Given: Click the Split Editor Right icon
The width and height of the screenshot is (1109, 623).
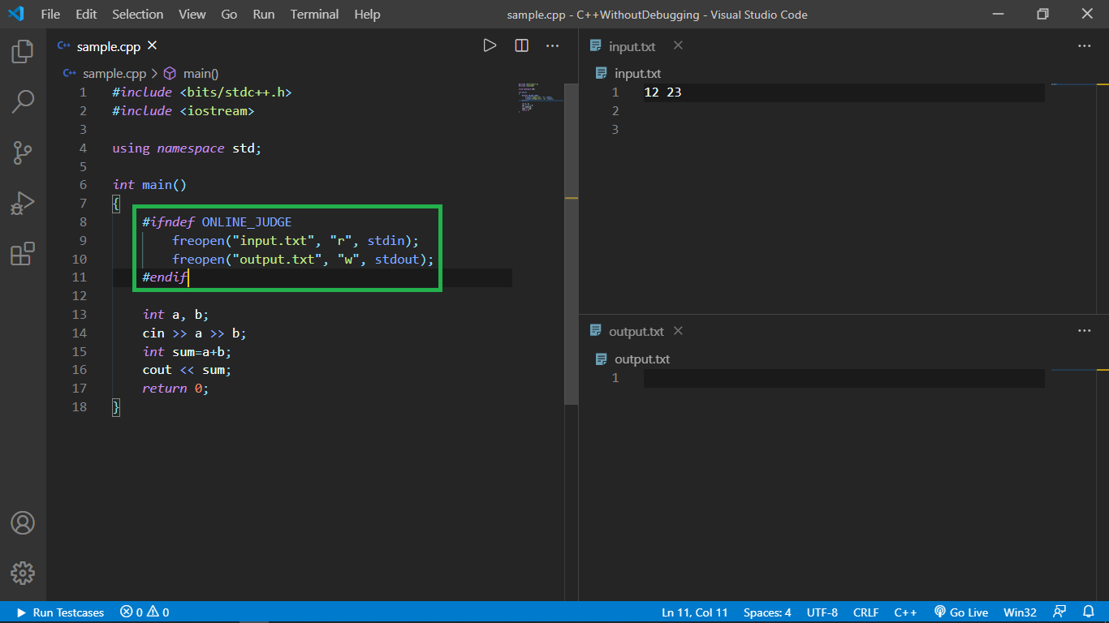Looking at the screenshot, I should [521, 46].
